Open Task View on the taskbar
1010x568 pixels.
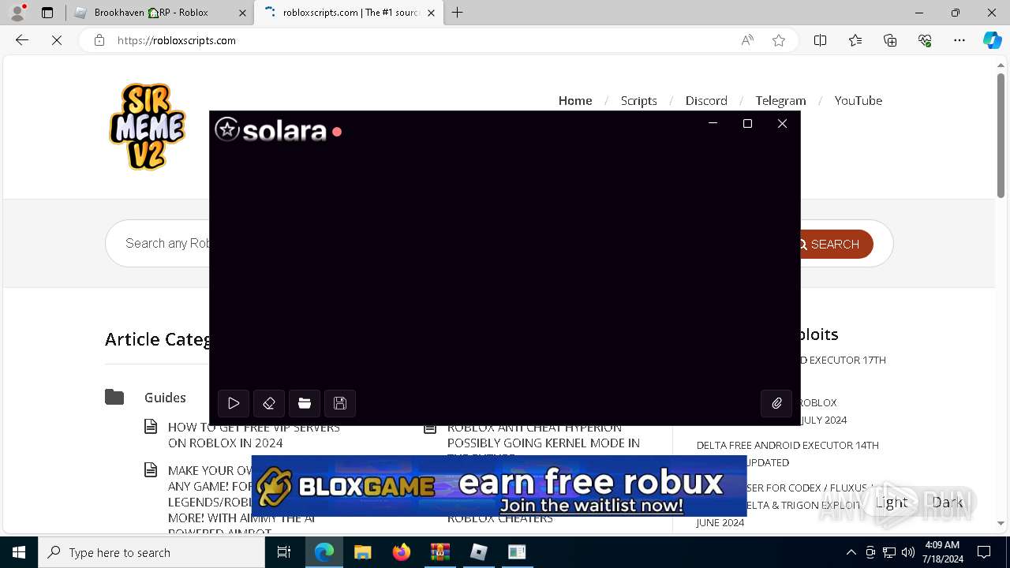tap(284, 552)
